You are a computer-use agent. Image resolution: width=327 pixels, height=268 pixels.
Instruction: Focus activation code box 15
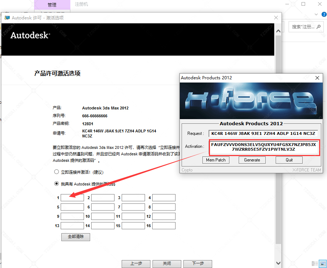(x=133, y=226)
